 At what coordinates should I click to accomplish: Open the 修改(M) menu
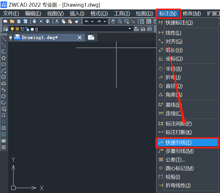[192, 14]
